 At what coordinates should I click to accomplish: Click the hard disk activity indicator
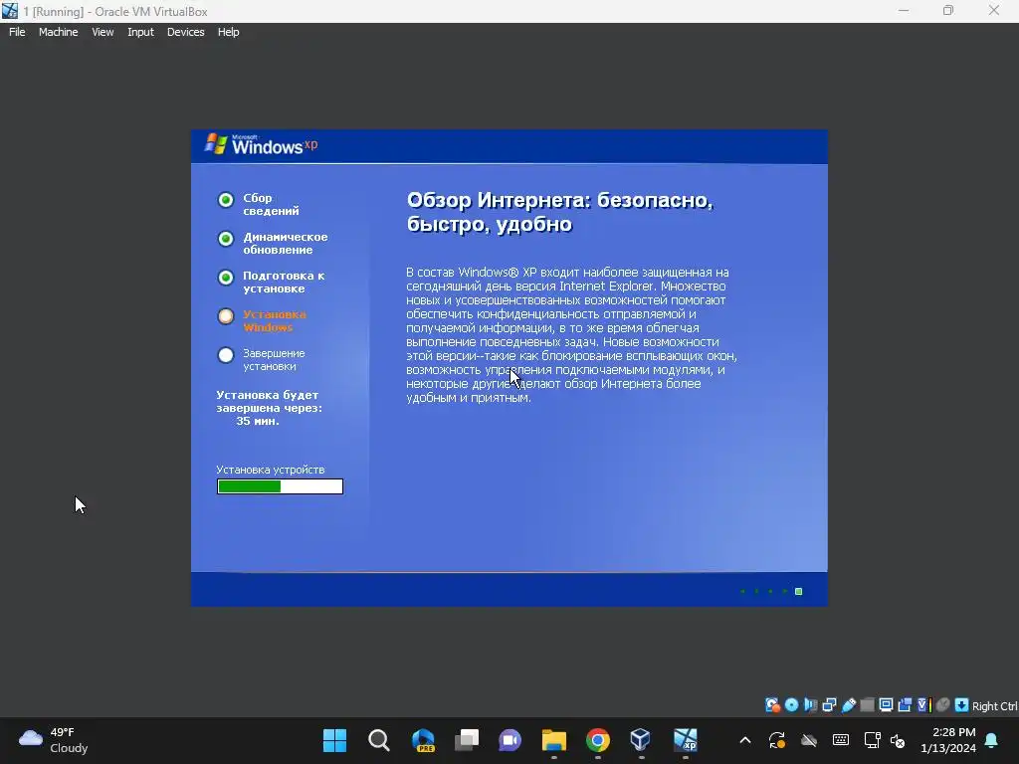click(x=772, y=705)
